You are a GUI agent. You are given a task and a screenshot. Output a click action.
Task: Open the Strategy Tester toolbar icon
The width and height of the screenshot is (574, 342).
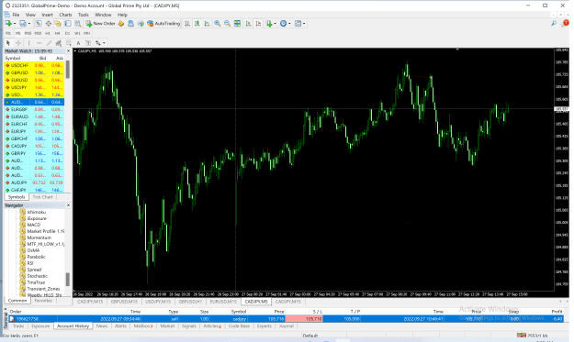78,24
